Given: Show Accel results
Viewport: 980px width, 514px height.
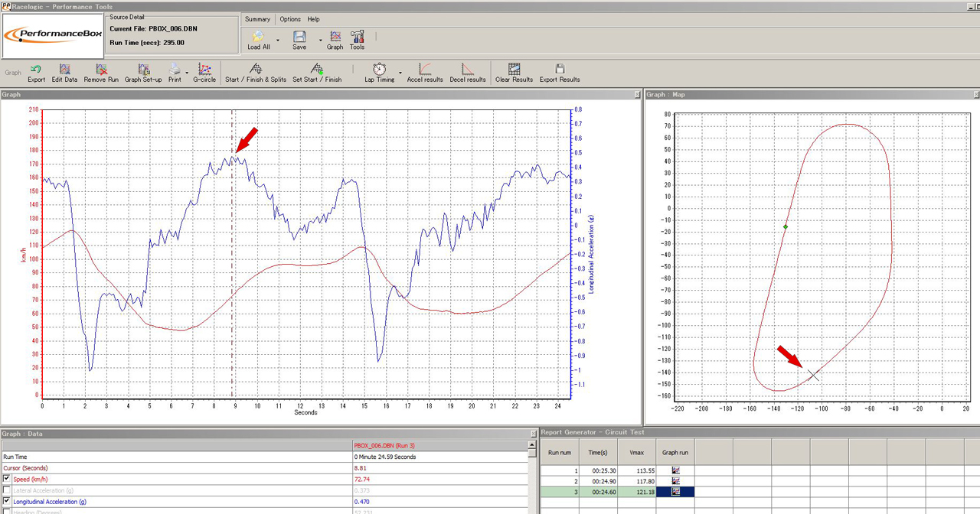Looking at the screenshot, I should 425,70.
